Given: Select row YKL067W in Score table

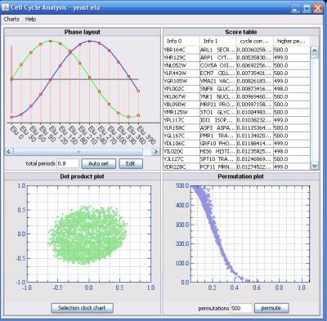Looking at the screenshot, I should coord(236,96).
